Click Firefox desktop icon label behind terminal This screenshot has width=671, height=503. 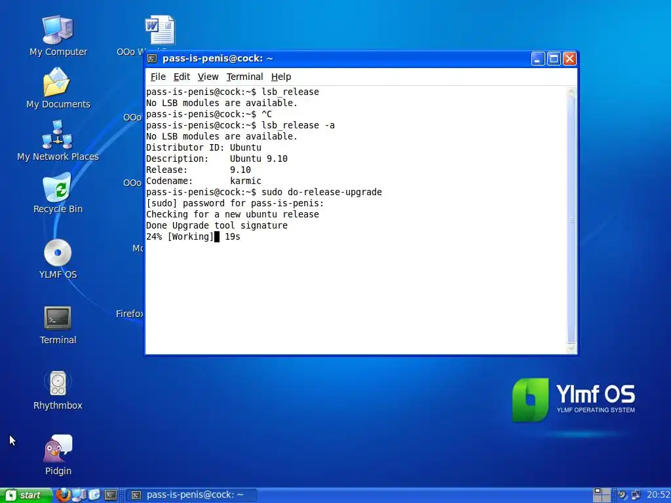(129, 314)
